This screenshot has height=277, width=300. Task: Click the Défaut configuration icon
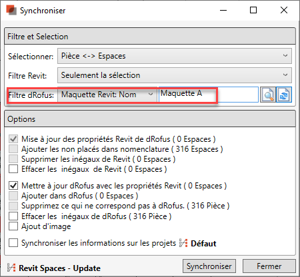183,243
